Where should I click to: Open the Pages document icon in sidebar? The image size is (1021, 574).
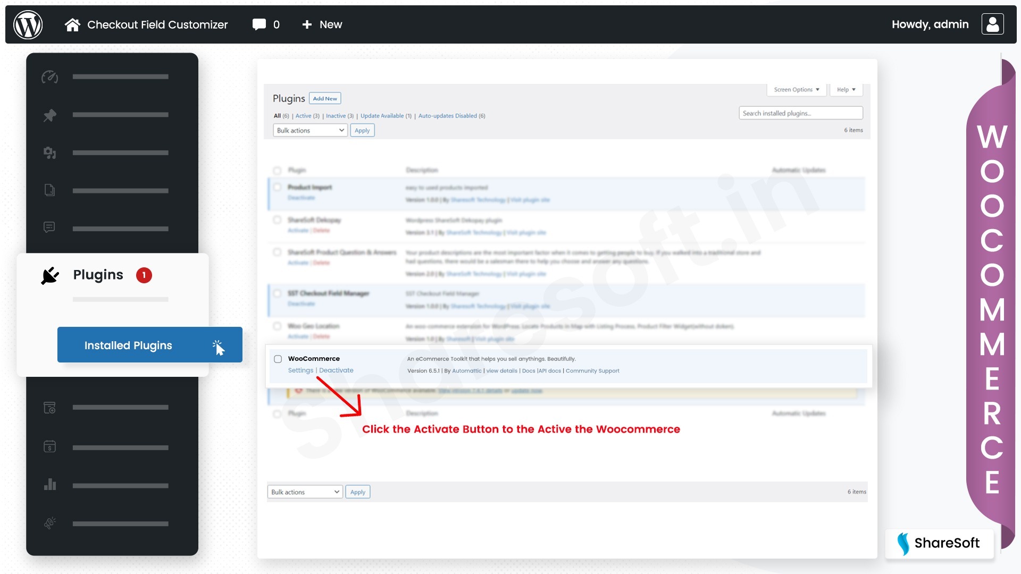point(49,190)
